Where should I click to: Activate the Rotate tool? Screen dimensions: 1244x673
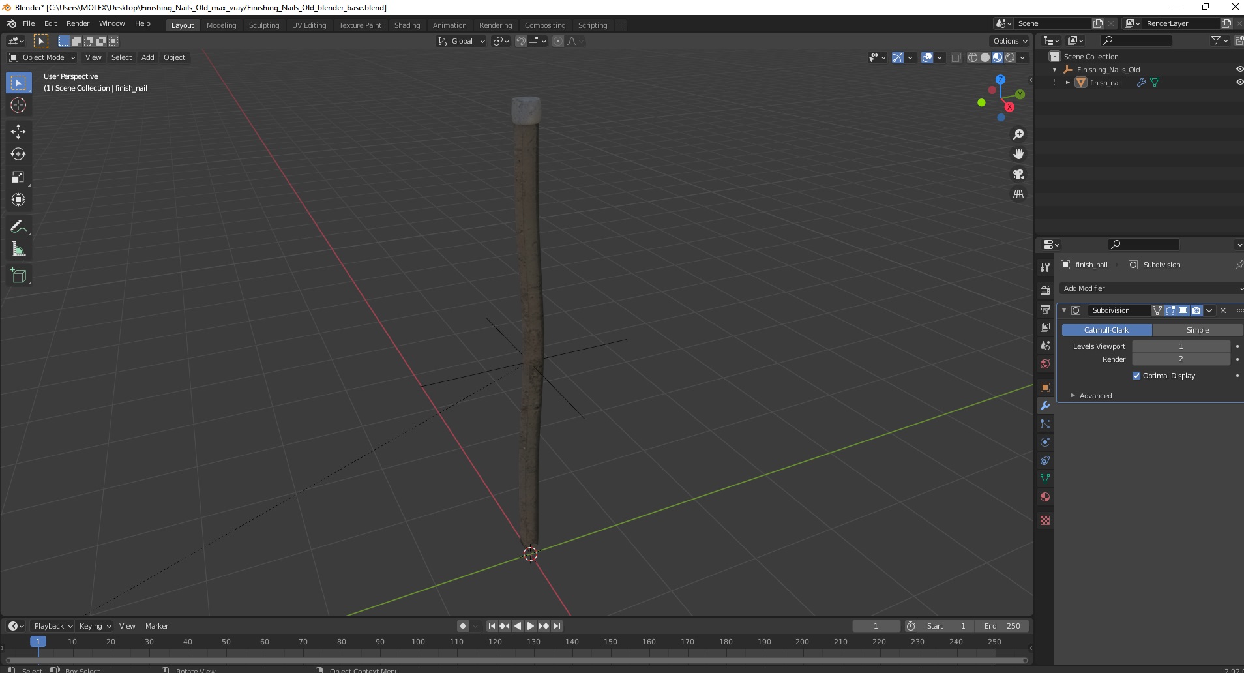18,155
